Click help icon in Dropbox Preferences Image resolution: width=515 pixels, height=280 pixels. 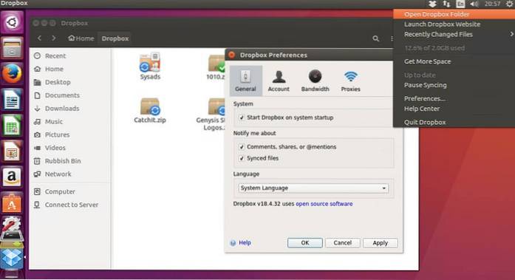233,243
